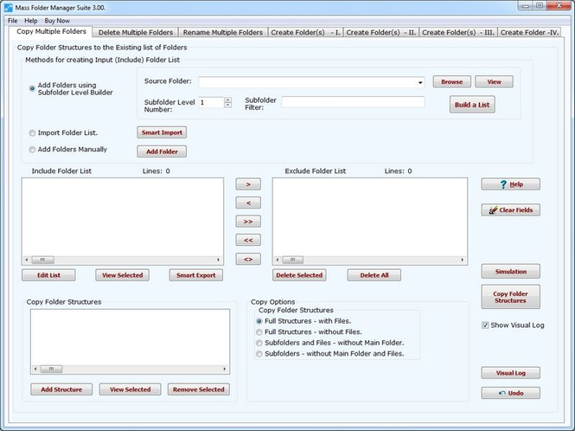Viewport: 575px width, 431px height.
Task: Increase the Subfolder Level Number
Action: tap(227, 100)
